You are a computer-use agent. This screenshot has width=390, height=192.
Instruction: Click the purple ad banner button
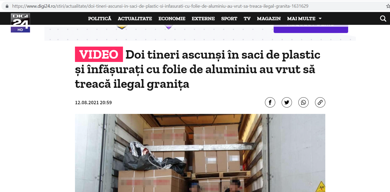(x=311, y=29)
